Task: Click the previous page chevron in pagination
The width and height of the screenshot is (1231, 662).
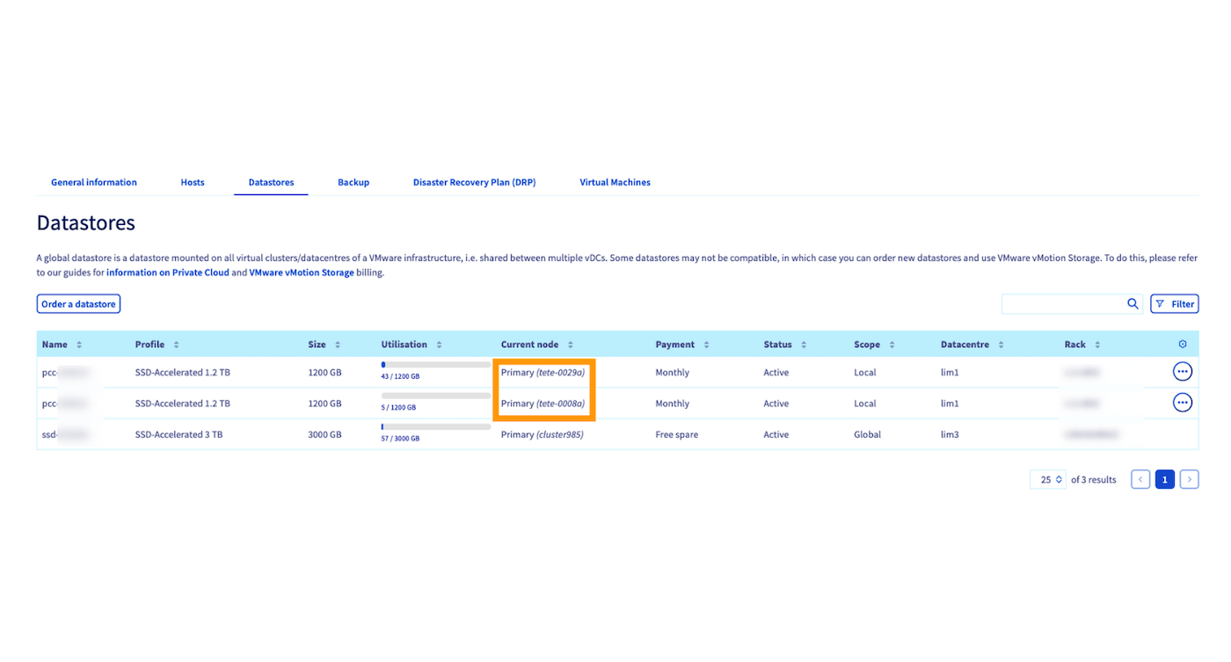Action: 1140,479
